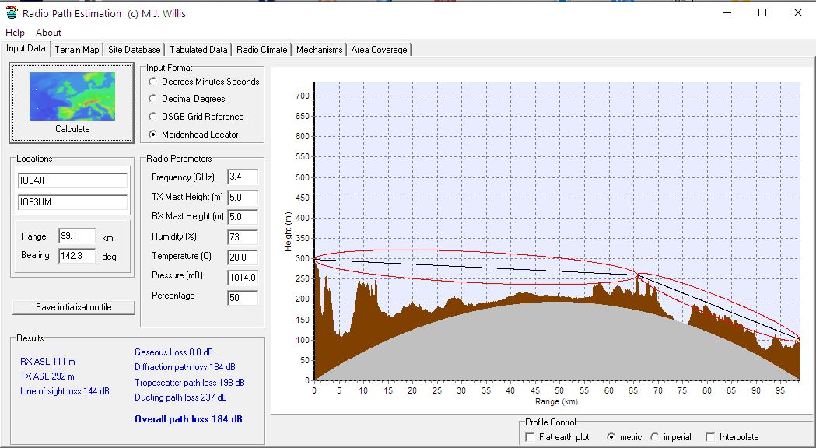This screenshot has width=816, height=448.
Task: Enable the Flat earth plot checkbox
Action: coord(531,437)
